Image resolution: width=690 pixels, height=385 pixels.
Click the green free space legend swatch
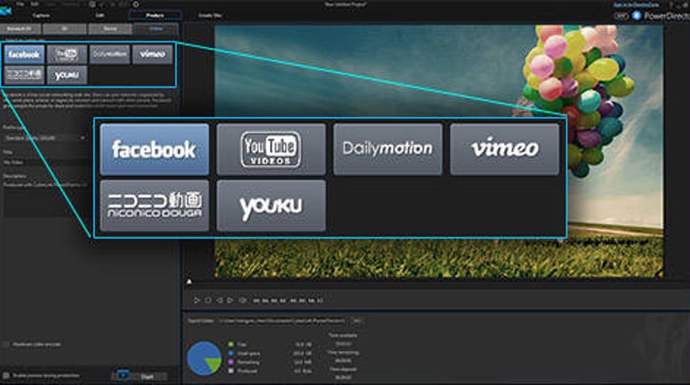pyautogui.click(x=231, y=344)
